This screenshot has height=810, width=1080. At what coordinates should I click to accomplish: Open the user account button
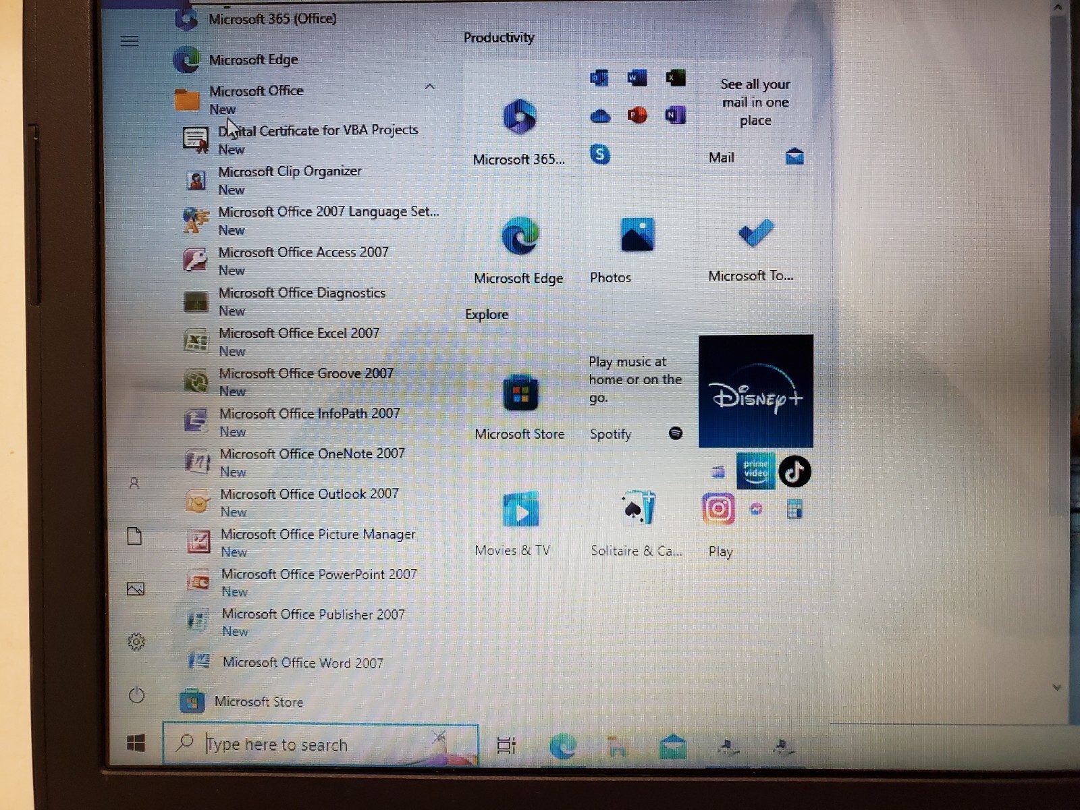click(134, 483)
